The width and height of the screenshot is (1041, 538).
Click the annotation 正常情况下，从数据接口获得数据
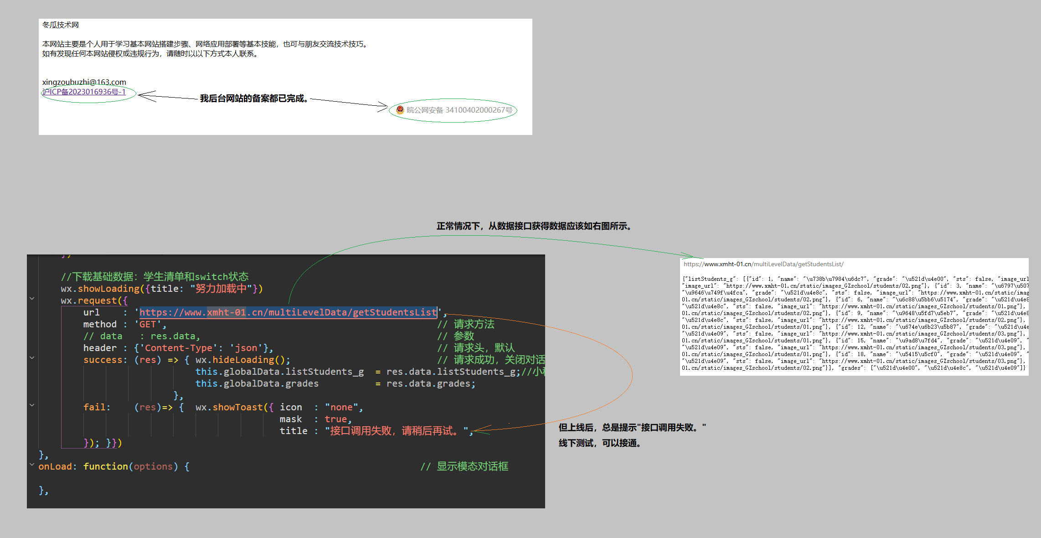533,226
